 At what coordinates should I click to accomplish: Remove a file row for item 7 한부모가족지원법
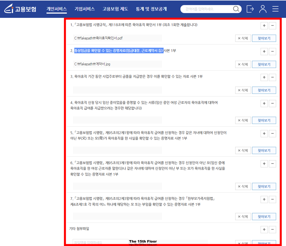coord(272,199)
